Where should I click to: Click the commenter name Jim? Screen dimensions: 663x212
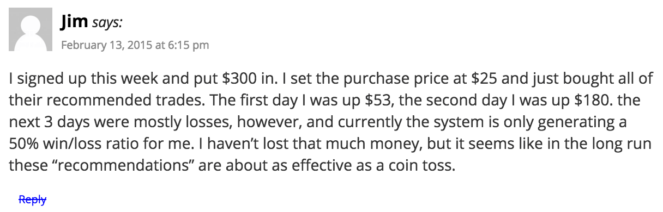coord(75,22)
